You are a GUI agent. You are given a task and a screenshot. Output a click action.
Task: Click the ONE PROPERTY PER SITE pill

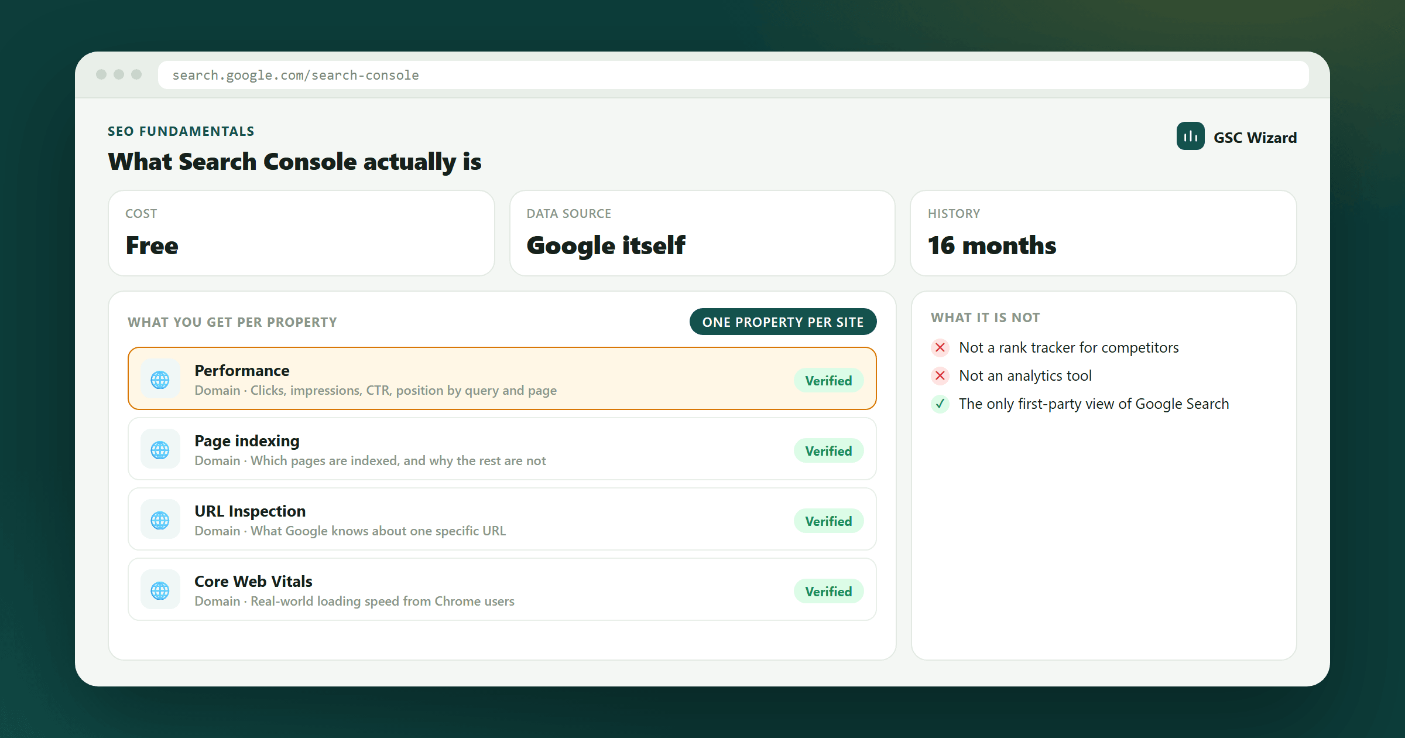point(783,322)
